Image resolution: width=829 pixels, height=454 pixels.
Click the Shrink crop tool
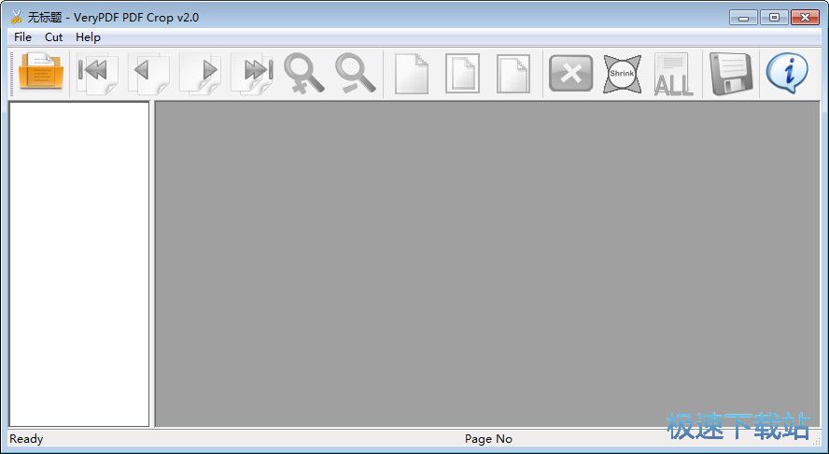(622, 74)
